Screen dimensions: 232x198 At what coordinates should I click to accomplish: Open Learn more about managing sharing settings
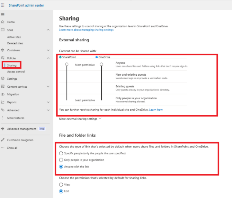tap(86, 30)
